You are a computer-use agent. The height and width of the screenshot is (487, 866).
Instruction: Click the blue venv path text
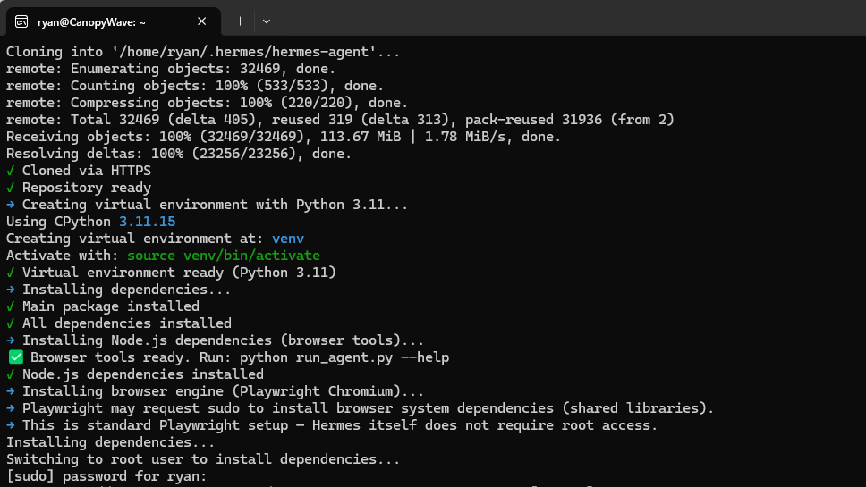tap(288, 239)
